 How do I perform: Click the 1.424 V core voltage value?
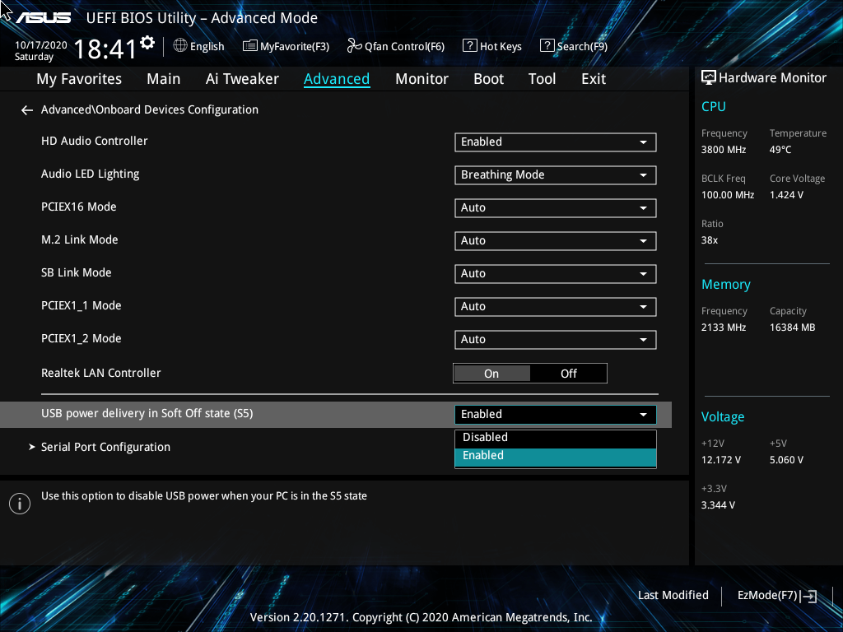click(x=786, y=195)
